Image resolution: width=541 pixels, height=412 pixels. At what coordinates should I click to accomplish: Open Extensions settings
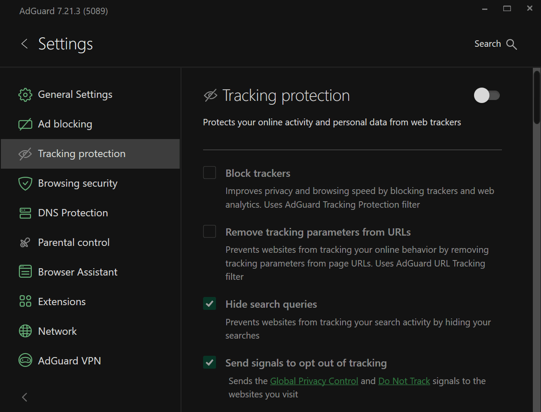coord(90,302)
